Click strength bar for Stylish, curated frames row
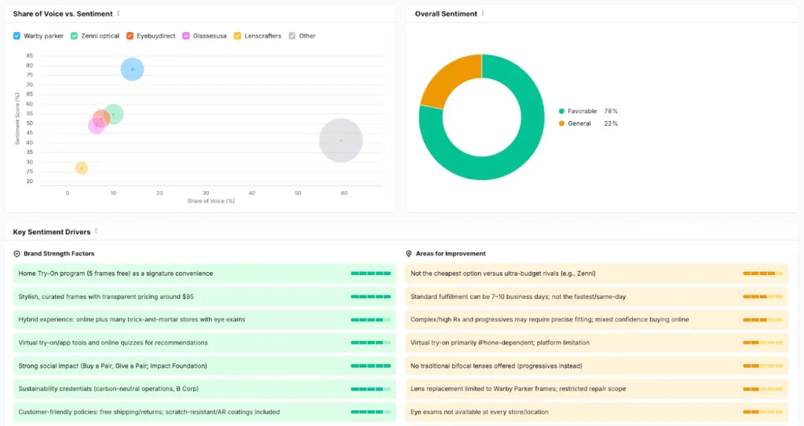The width and height of the screenshot is (804, 426). pos(371,296)
